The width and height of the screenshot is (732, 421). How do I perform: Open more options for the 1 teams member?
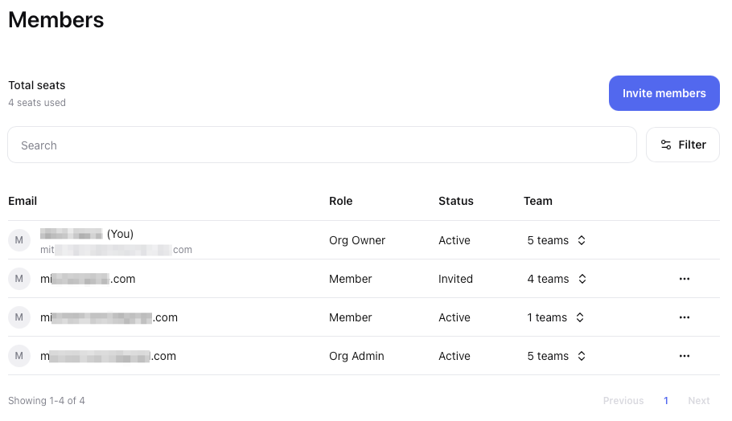685,317
